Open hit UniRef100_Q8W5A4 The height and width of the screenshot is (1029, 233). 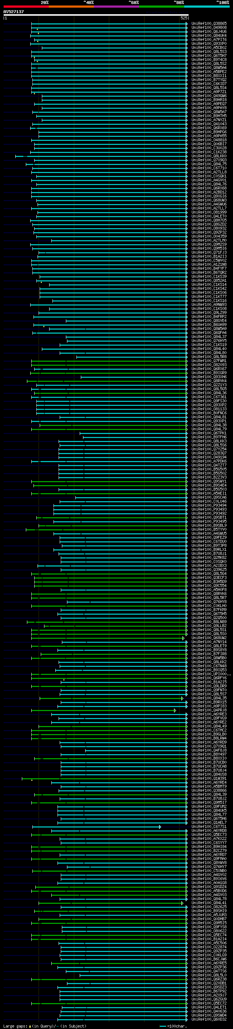209,68
